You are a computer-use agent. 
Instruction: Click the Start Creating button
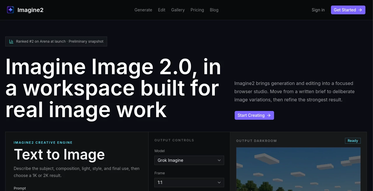(254, 115)
